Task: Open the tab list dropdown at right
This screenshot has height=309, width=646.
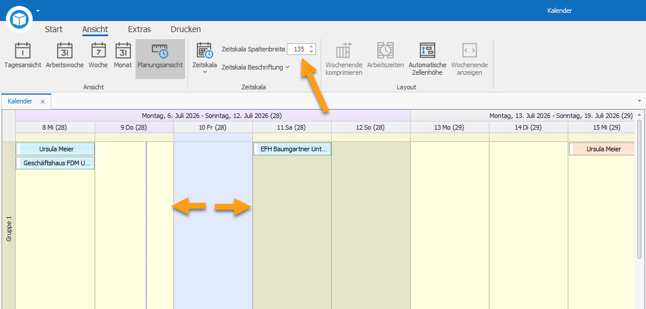Action: point(640,101)
